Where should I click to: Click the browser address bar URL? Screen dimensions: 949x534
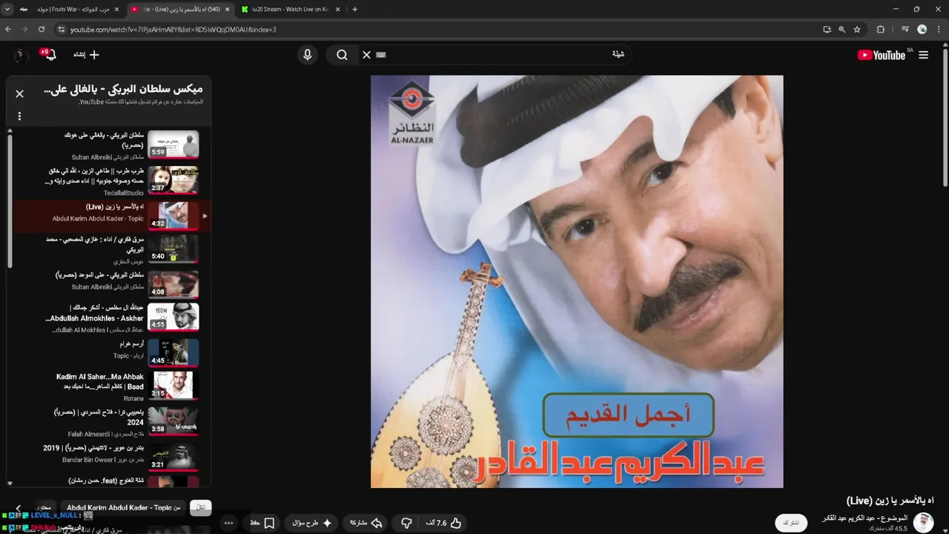point(173,30)
